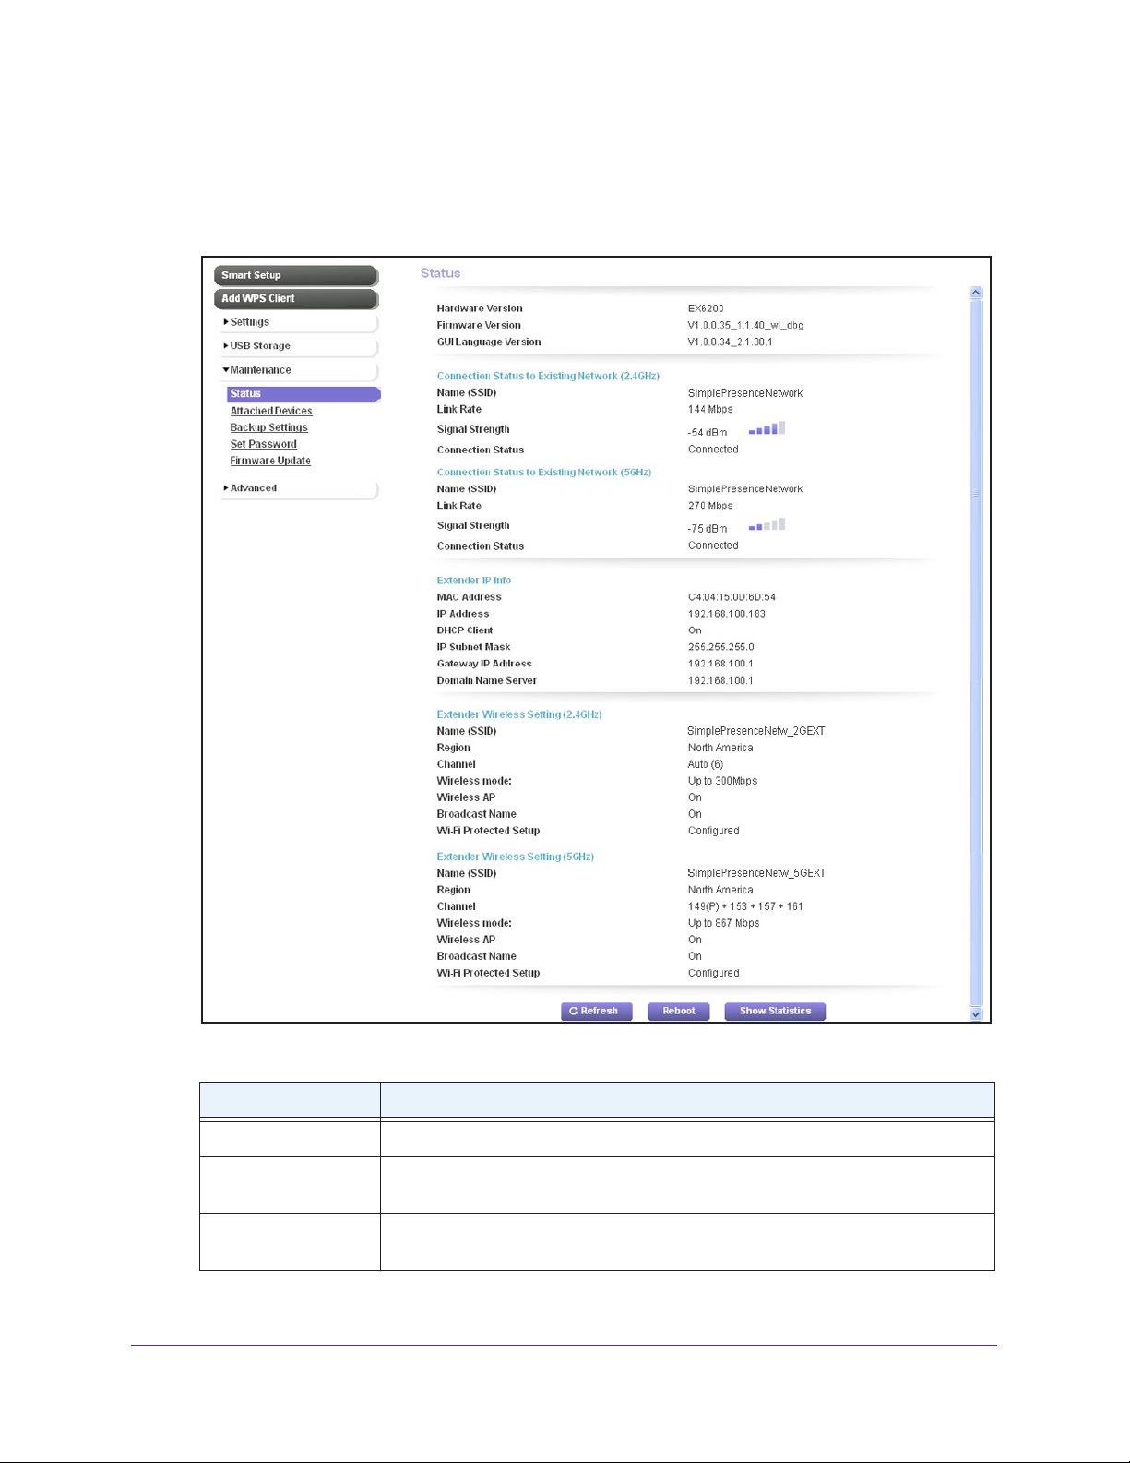Open Add WPS Client

(x=295, y=299)
